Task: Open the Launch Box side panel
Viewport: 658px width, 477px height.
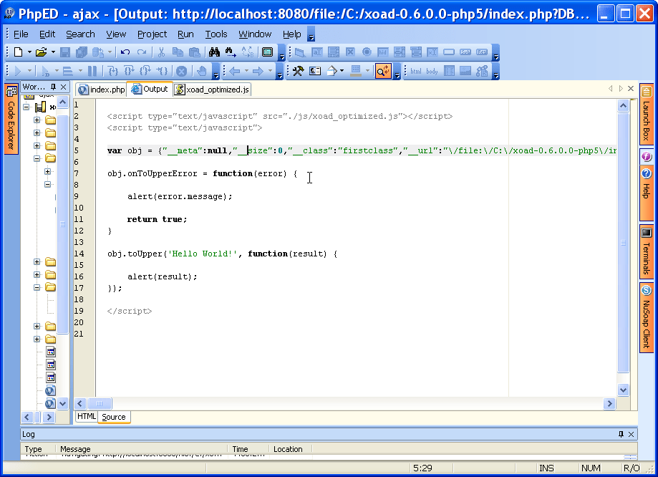Action: (x=647, y=115)
